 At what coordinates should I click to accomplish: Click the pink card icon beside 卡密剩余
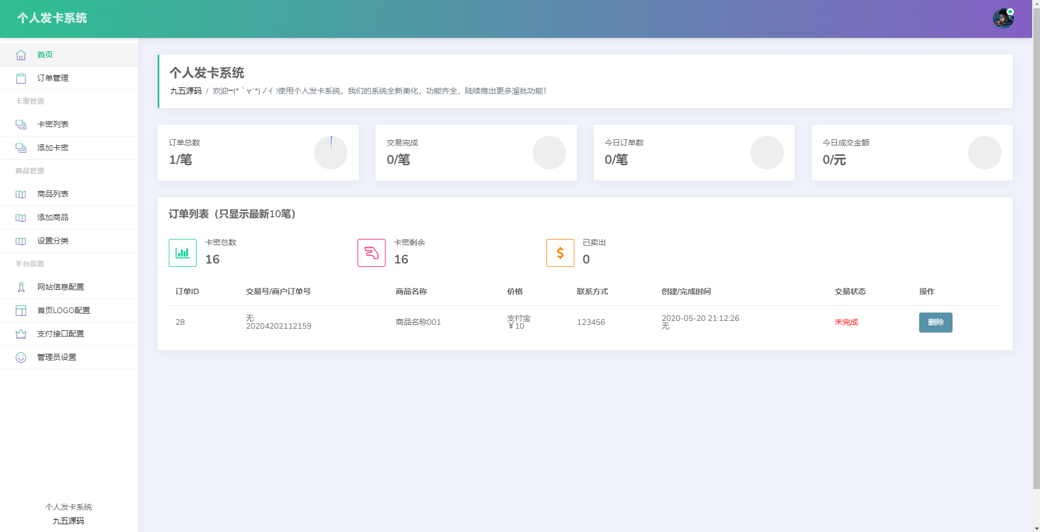371,252
